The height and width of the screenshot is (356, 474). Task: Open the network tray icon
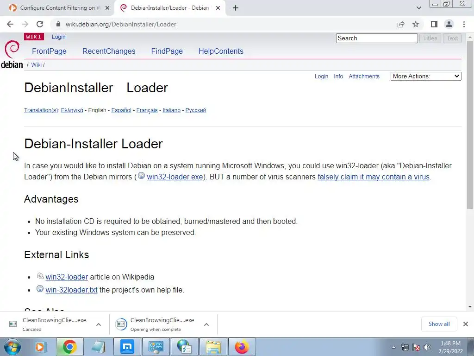tap(405, 347)
